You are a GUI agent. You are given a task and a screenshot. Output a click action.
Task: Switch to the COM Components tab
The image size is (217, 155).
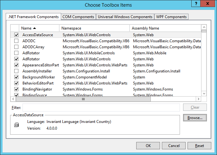pyautogui.click(x=78, y=17)
